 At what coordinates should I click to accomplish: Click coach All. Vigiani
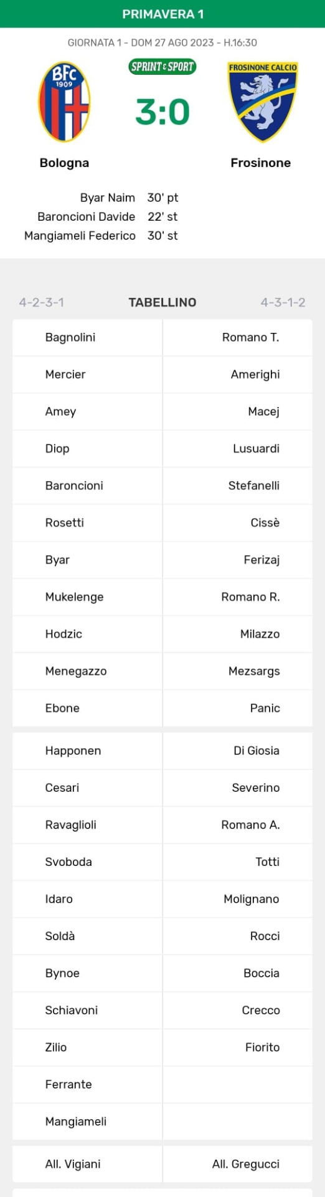73,1164
